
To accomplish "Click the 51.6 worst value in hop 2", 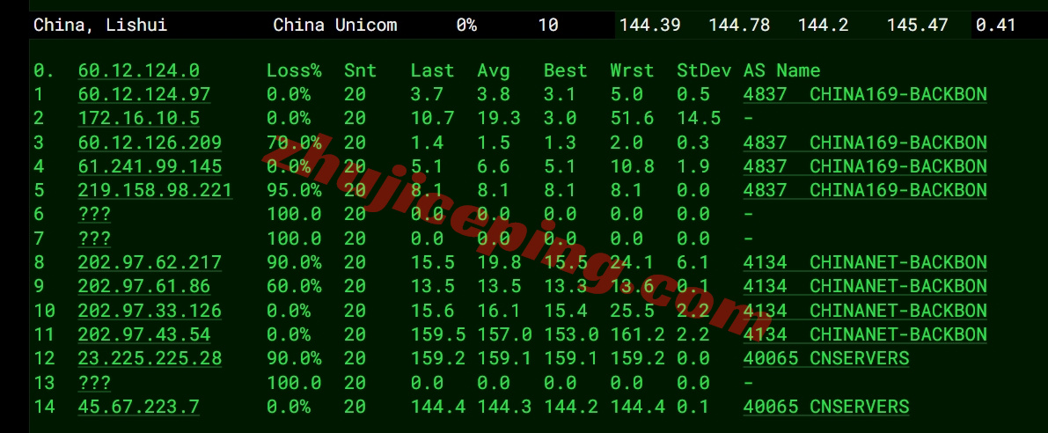I will 632,119.
